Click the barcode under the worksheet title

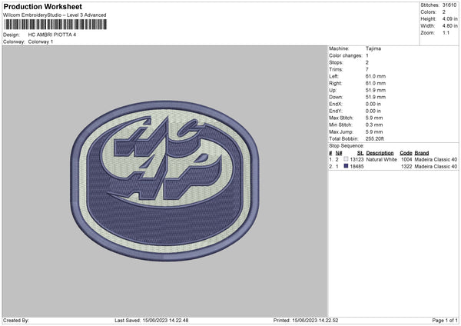tap(55, 25)
